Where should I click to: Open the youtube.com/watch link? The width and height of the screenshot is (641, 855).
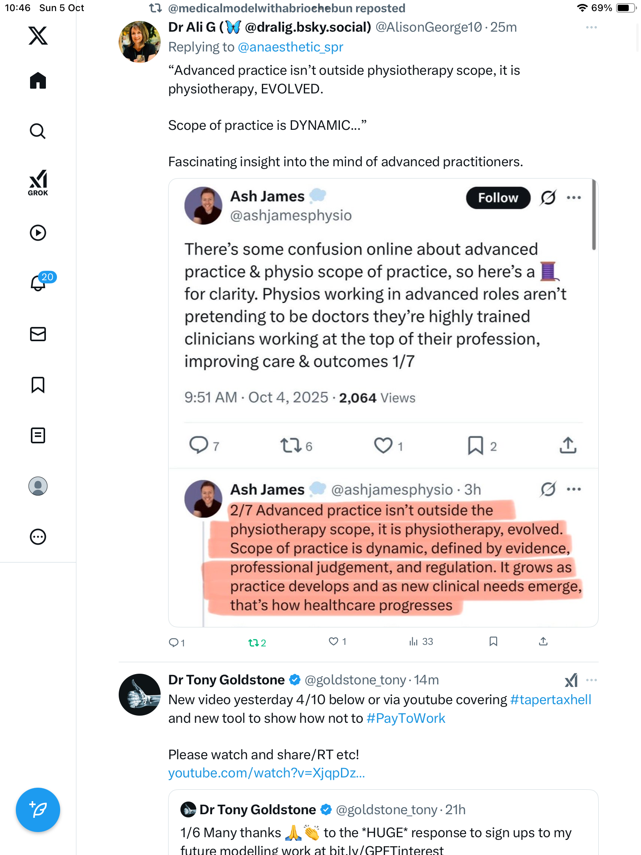coord(266,773)
